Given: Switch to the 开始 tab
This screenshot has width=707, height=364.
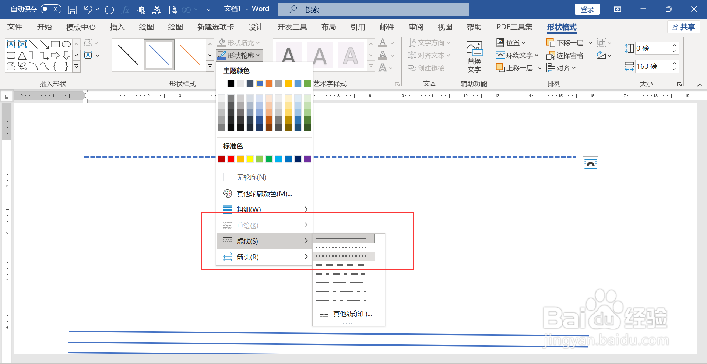Looking at the screenshot, I should [x=44, y=27].
